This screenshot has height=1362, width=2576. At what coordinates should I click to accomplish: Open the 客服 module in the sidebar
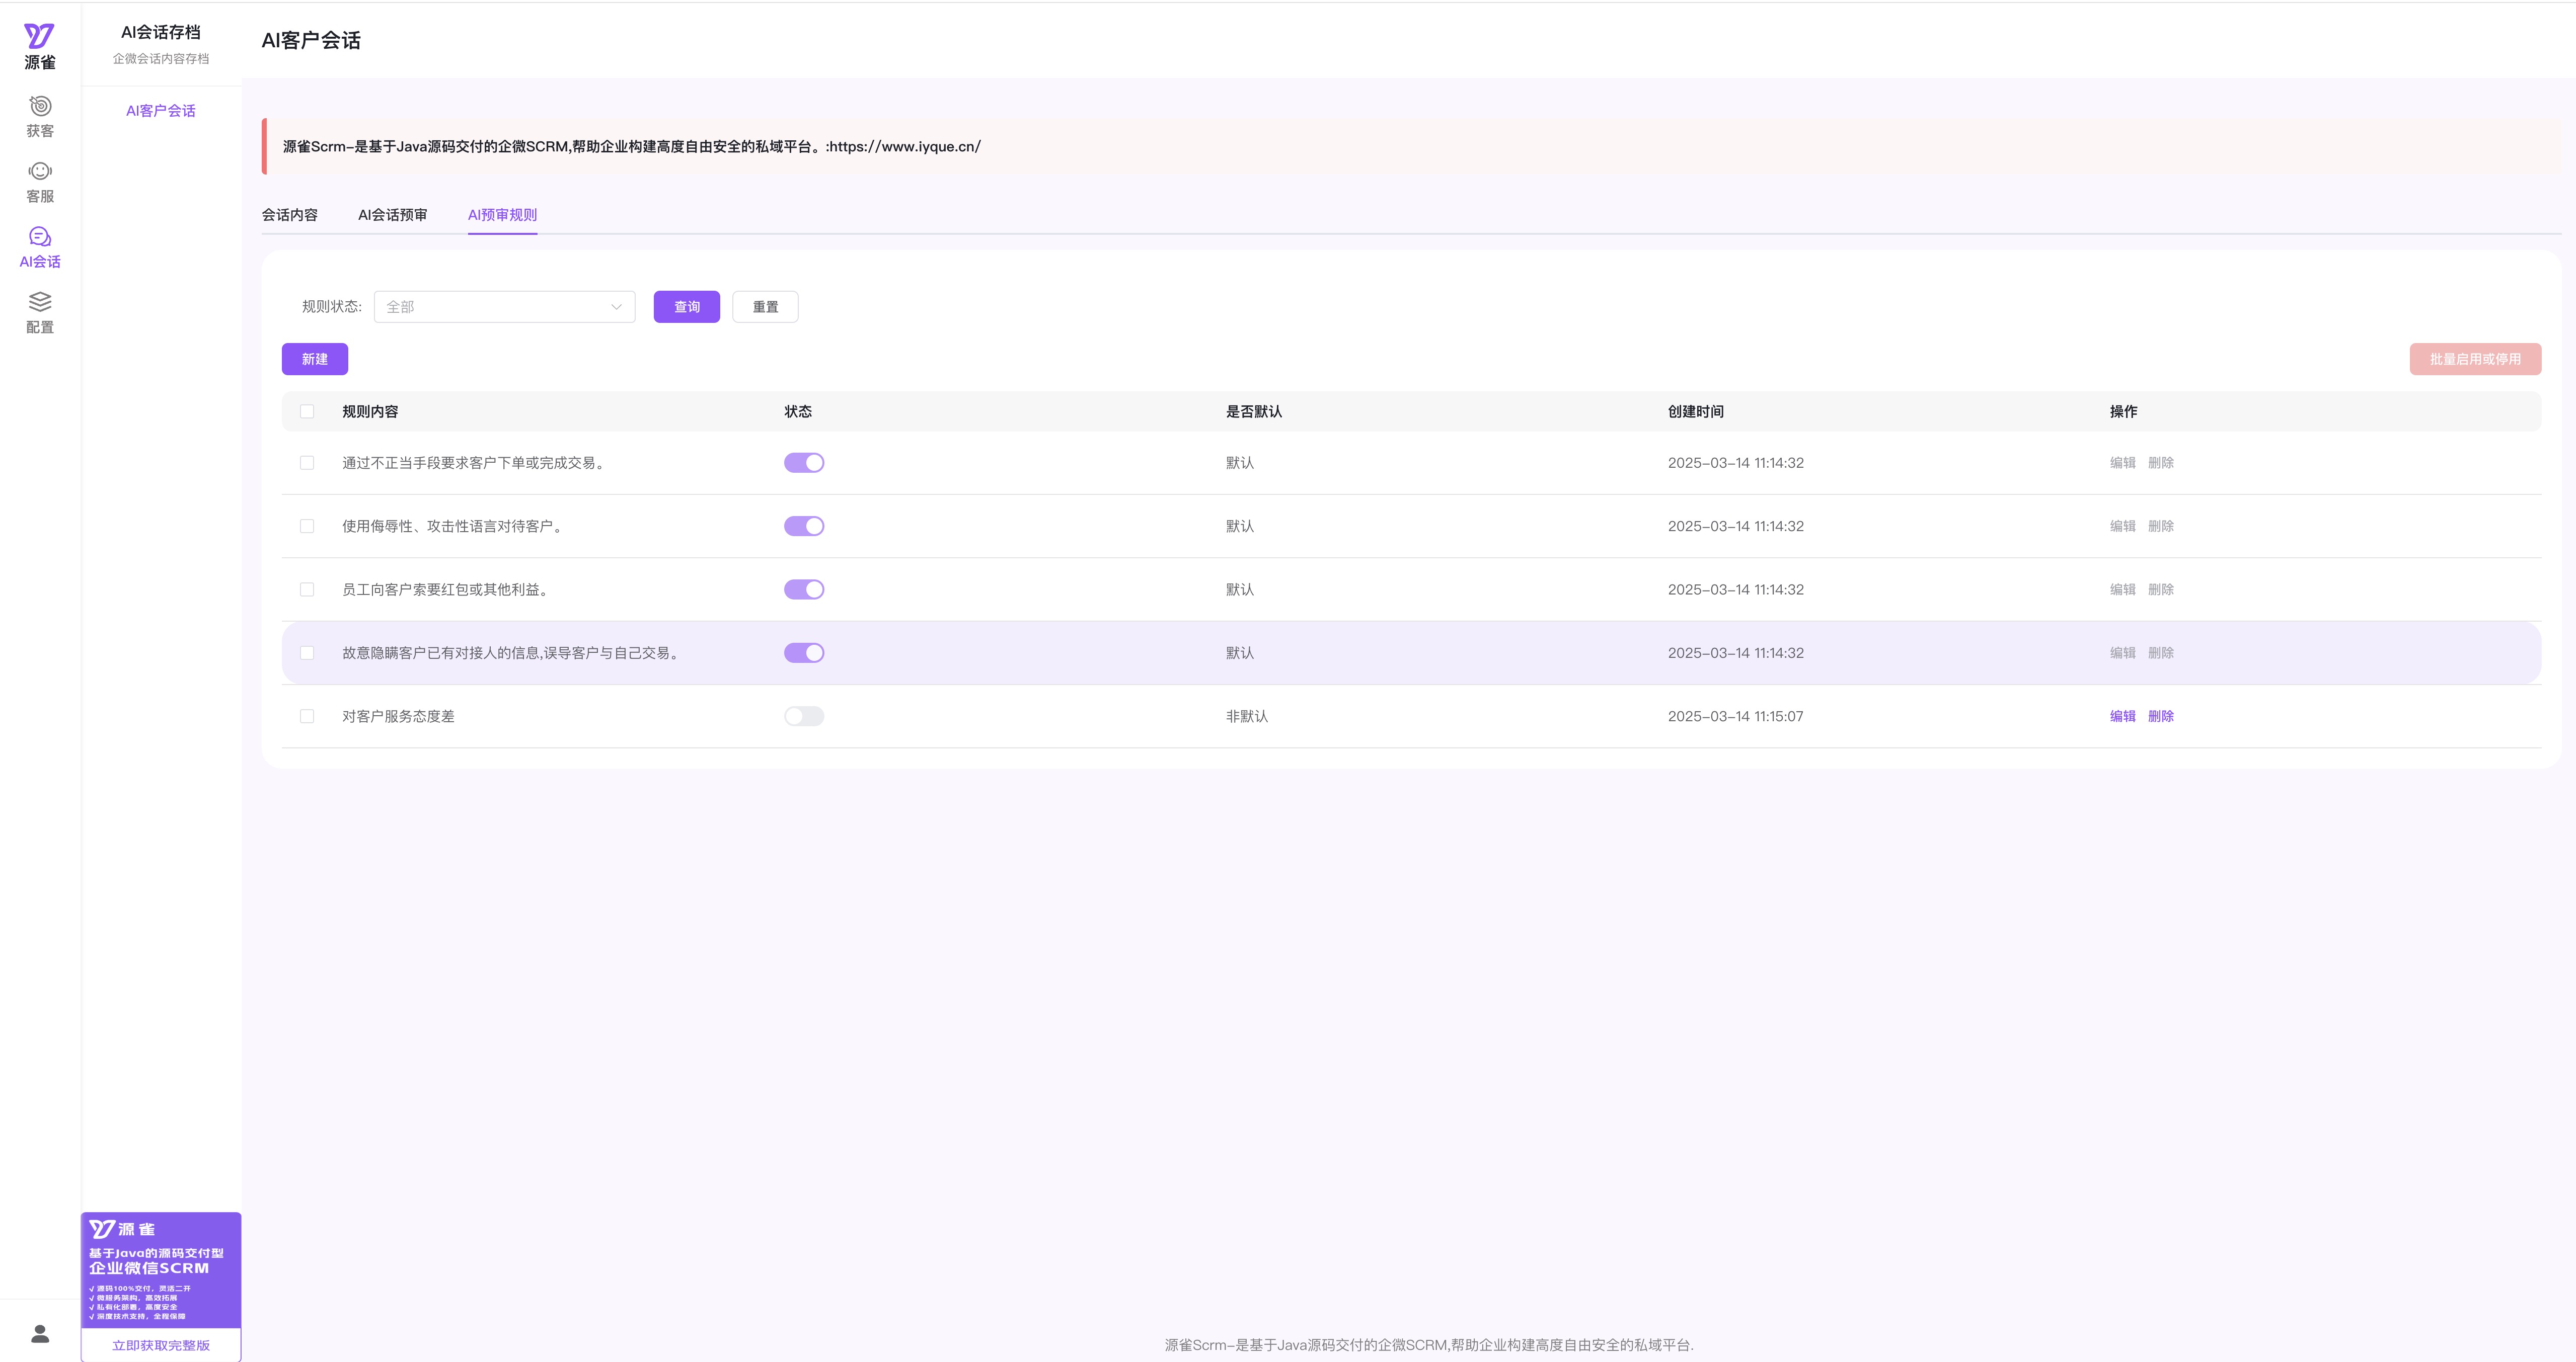[39, 182]
